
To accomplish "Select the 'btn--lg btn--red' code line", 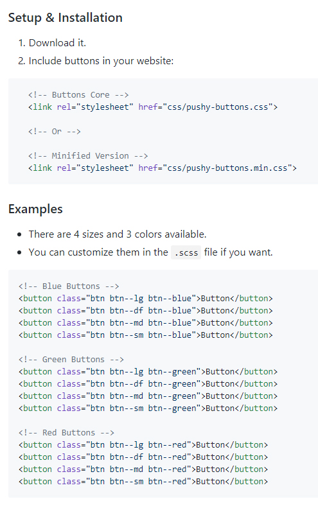I will point(143,445).
